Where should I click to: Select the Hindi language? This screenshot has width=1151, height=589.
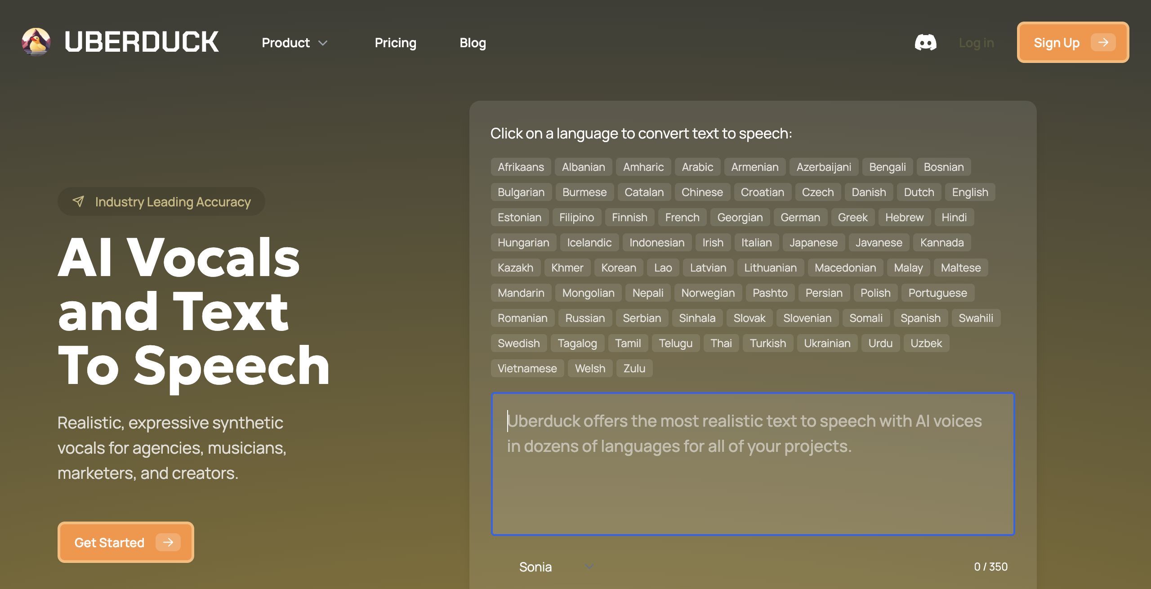point(954,217)
